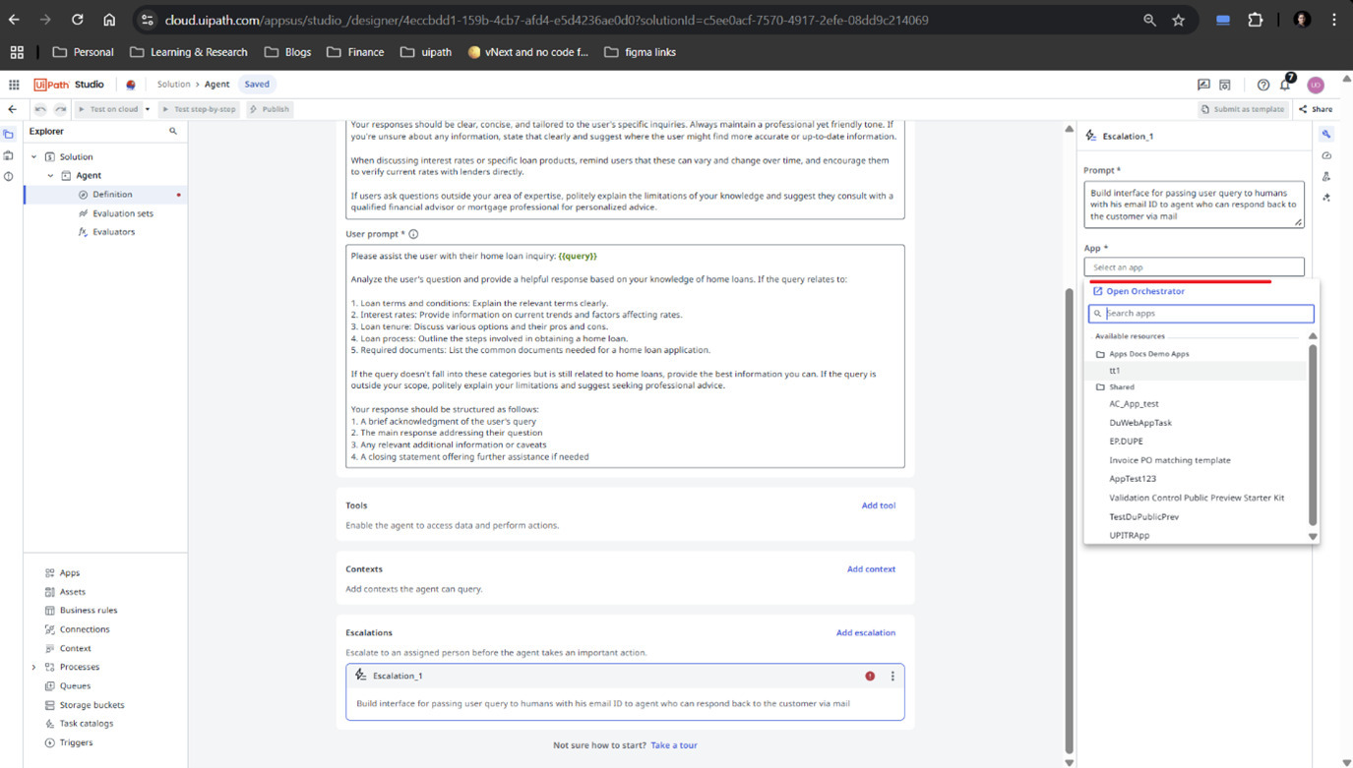1353x768 pixels.
Task: Bookmark this page with the star icon
Action: (1178, 20)
